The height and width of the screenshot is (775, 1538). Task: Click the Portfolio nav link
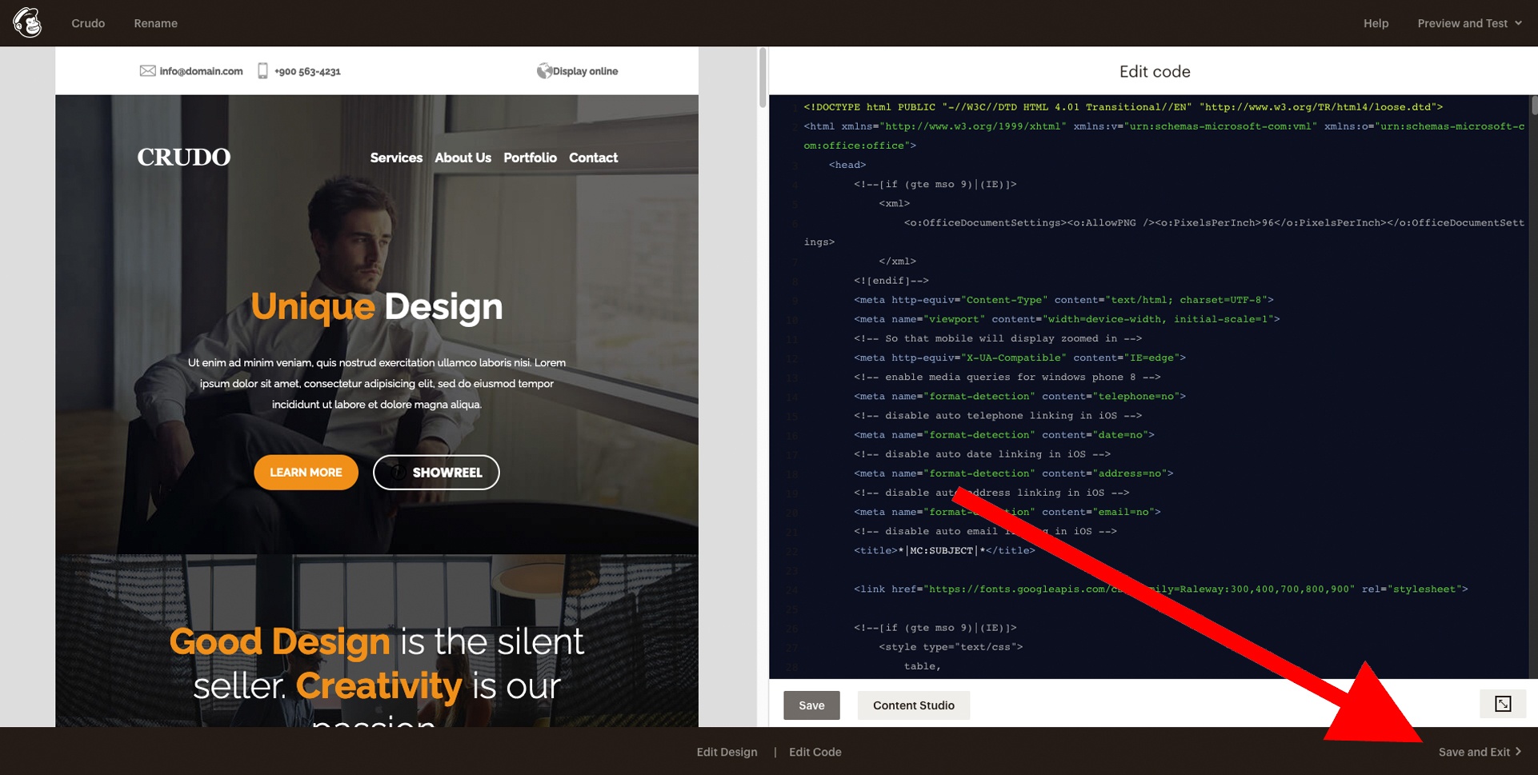[x=530, y=158]
